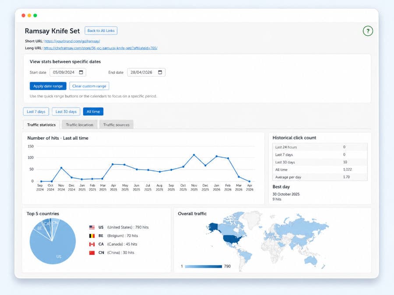
Task: Click the China flag icon
Action: pyautogui.click(x=92, y=253)
